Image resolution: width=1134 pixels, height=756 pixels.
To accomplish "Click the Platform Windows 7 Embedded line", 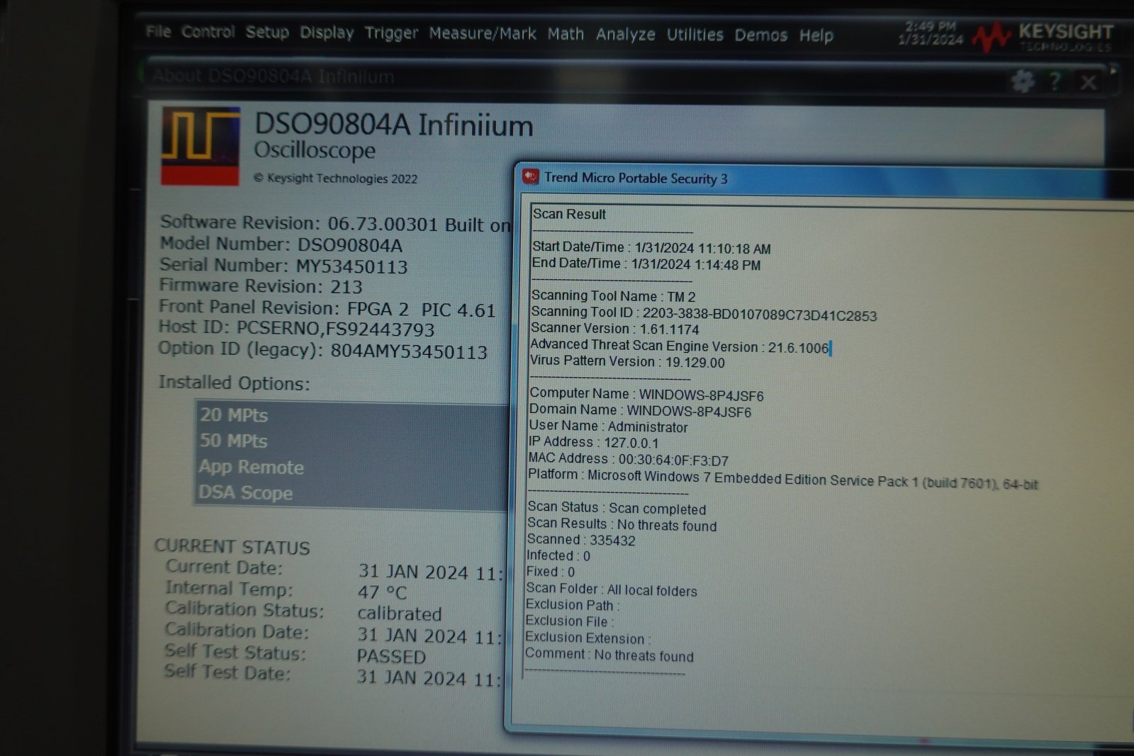I will coord(782,479).
